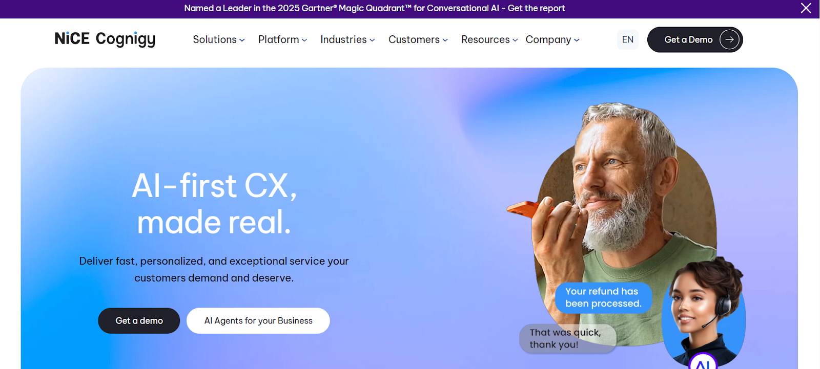Click the dark Get a demo hero button
The image size is (820, 369).
139,320
